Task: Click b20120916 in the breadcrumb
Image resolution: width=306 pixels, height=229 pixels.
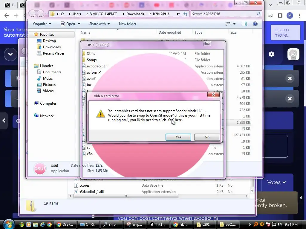Action: pos(161,14)
